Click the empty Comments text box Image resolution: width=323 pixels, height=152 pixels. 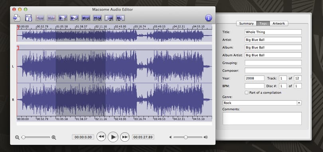point(262,118)
